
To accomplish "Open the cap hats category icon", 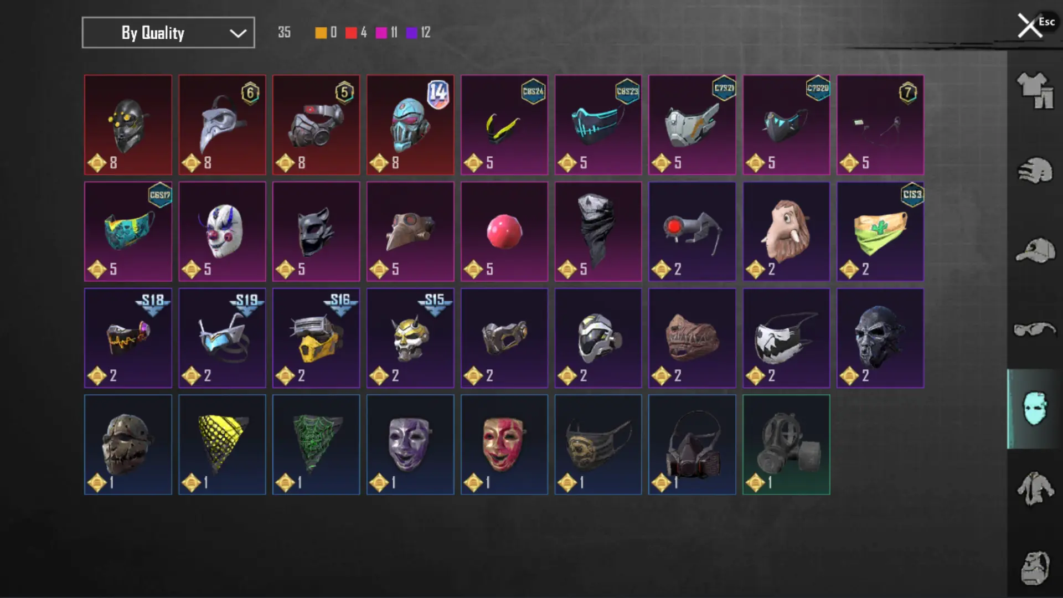I will 1034,250.
